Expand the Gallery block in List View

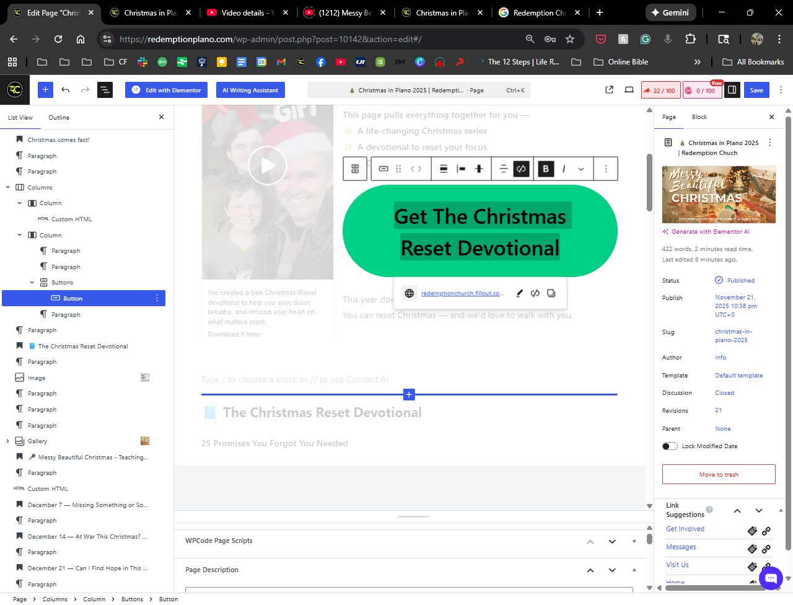click(x=8, y=441)
